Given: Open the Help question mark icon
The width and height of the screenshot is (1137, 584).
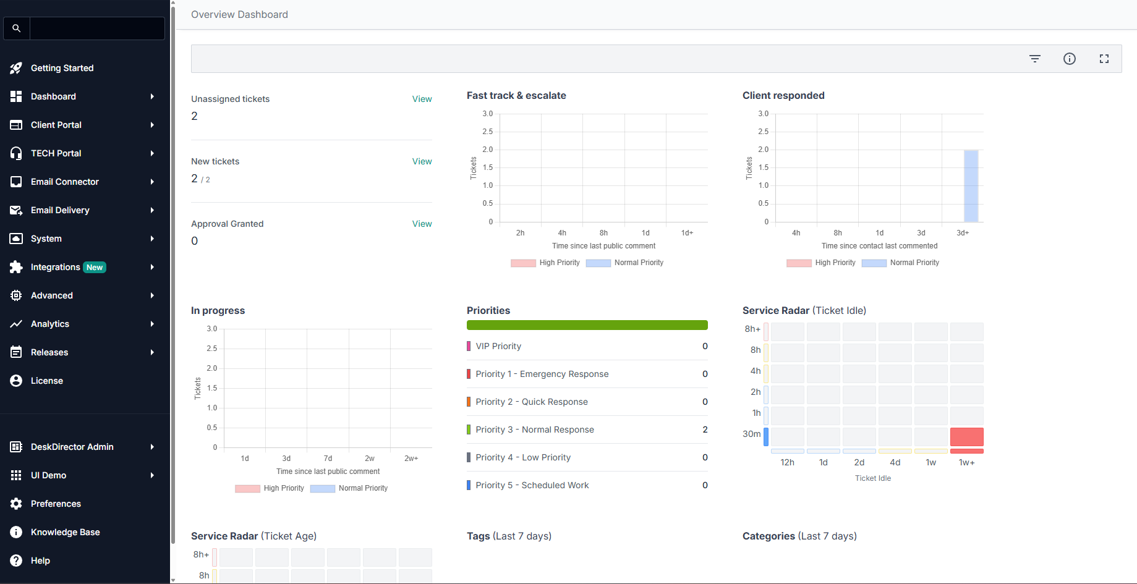Looking at the screenshot, I should 16,561.
